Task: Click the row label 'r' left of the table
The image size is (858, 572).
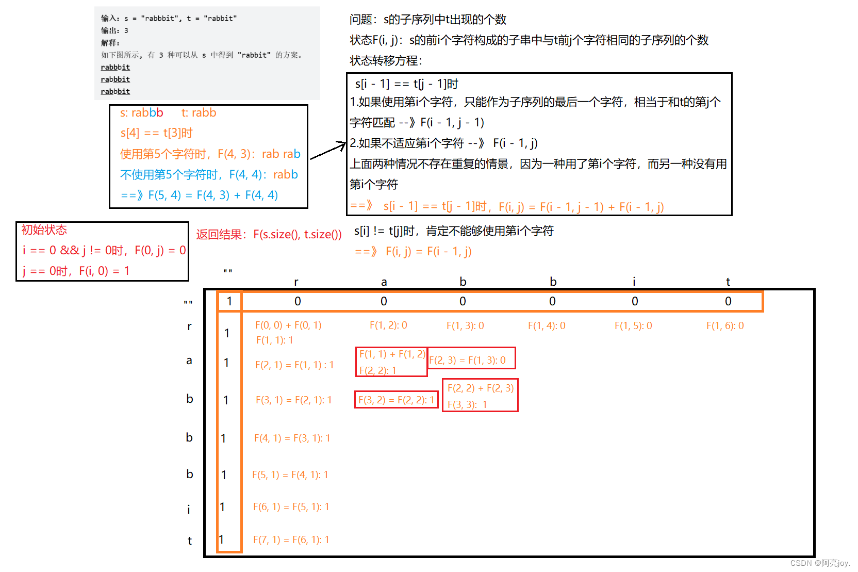Action: click(189, 326)
